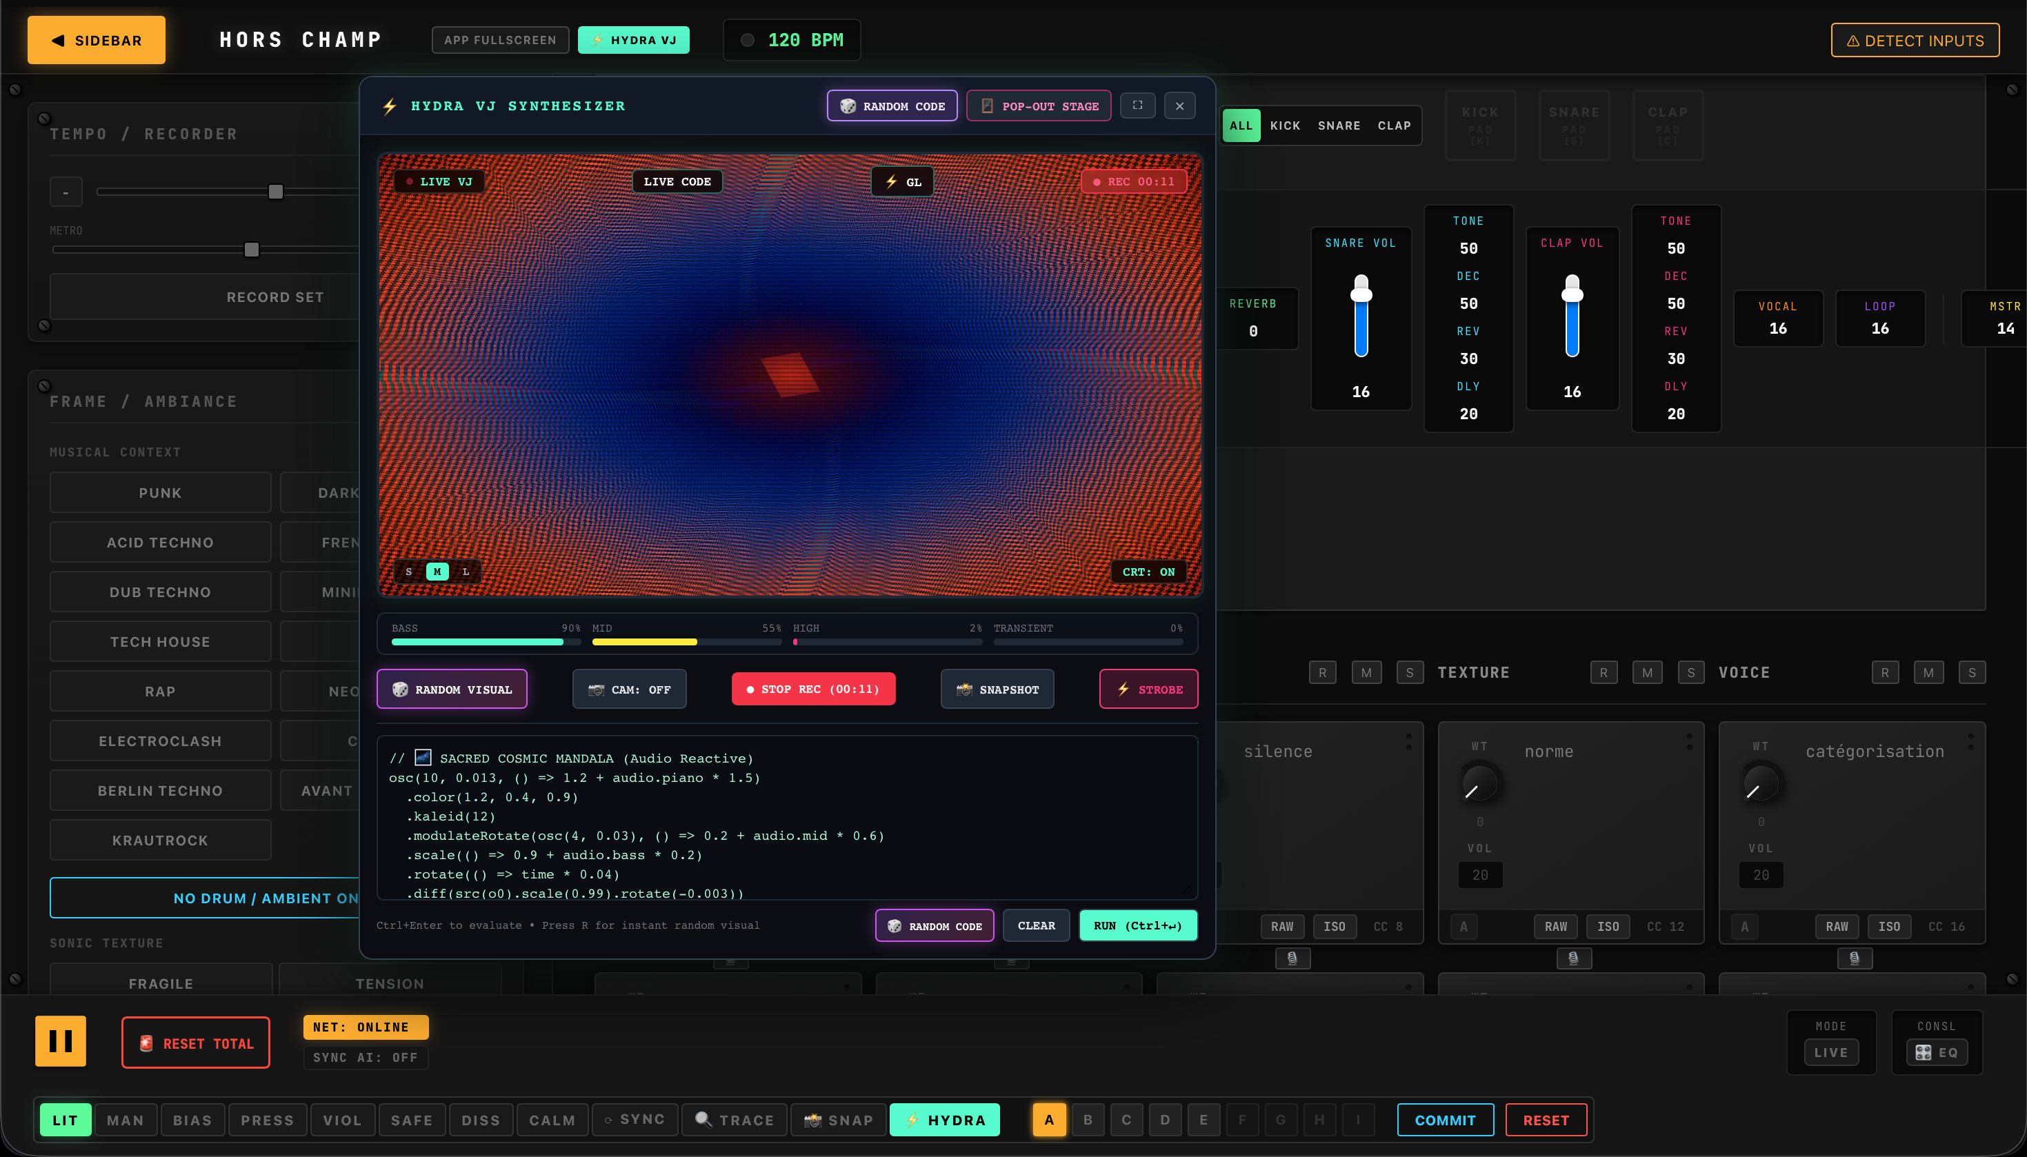Select the L preview size option

[466, 572]
